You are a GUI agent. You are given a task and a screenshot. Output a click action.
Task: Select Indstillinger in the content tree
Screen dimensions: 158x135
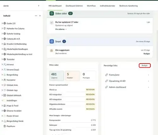(12, 100)
